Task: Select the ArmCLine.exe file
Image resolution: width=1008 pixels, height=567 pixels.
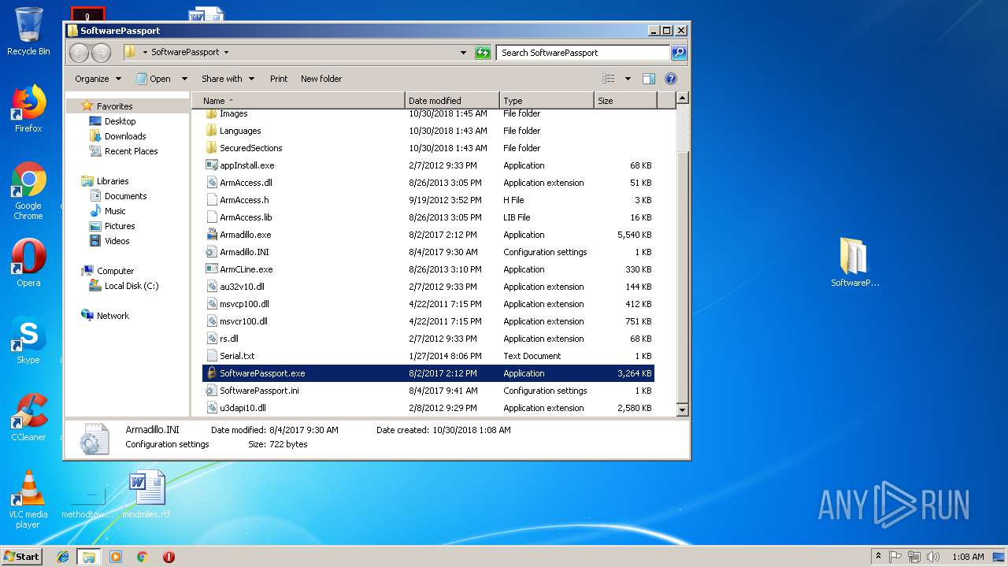Action: (x=428, y=269)
